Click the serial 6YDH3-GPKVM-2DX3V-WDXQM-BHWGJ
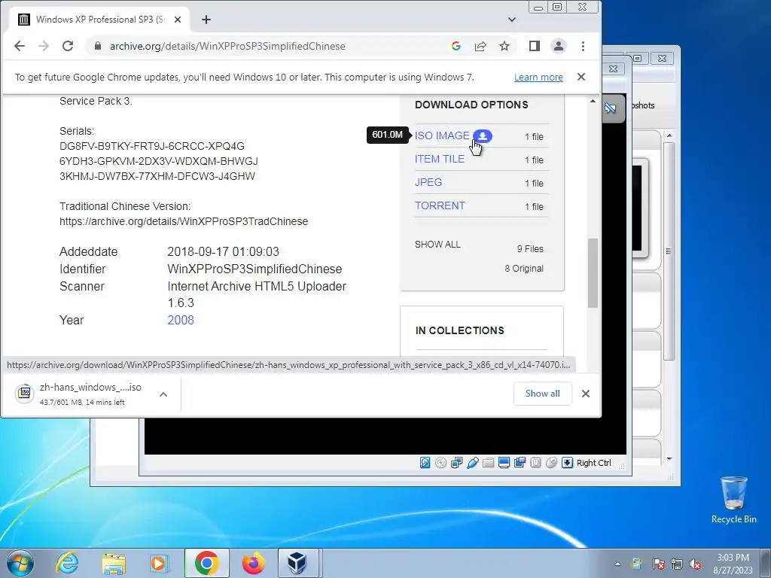 158,161
